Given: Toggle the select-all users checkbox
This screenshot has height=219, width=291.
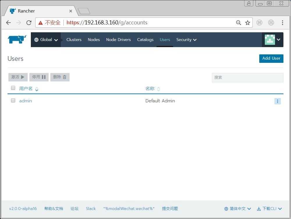Looking at the screenshot, I should 13,88.
